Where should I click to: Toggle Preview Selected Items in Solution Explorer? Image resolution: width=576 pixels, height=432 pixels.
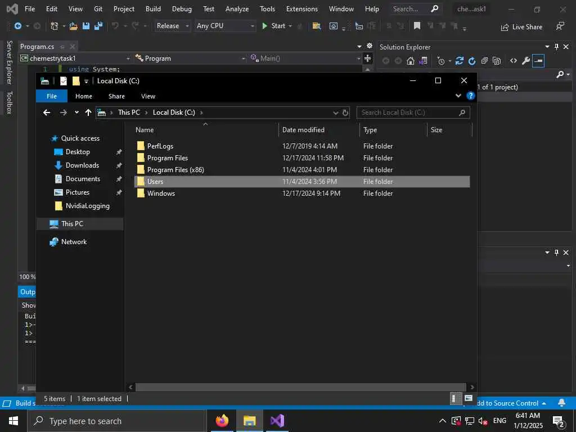[x=538, y=61]
